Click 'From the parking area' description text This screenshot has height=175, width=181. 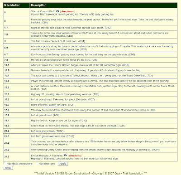102,21
